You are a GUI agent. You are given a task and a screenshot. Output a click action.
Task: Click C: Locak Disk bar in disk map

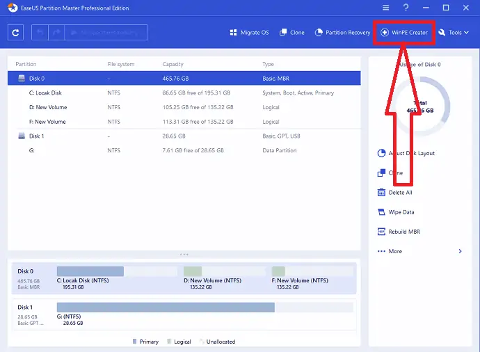(117, 271)
